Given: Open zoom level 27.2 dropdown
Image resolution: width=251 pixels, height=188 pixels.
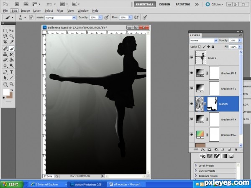Looking at the screenshot, I should pyautogui.click(x=55, y=4).
